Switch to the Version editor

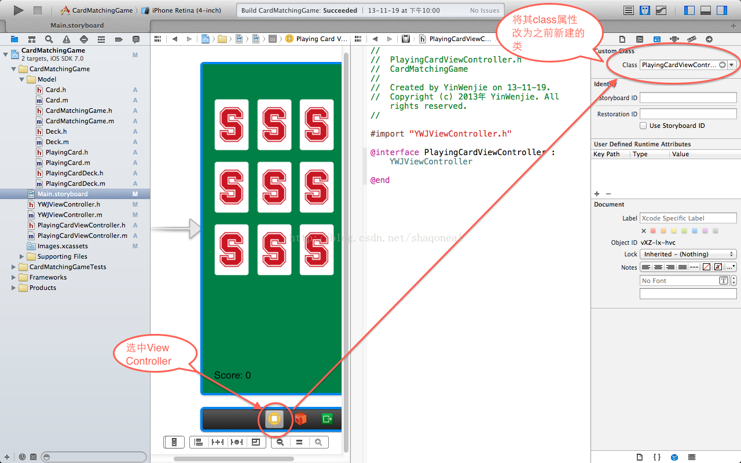pyautogui.click(x=661, y=10)
